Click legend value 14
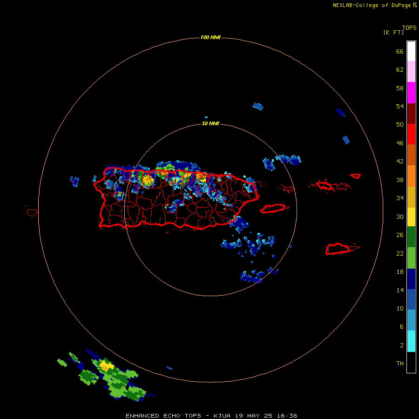 click(x=400, y=290)
